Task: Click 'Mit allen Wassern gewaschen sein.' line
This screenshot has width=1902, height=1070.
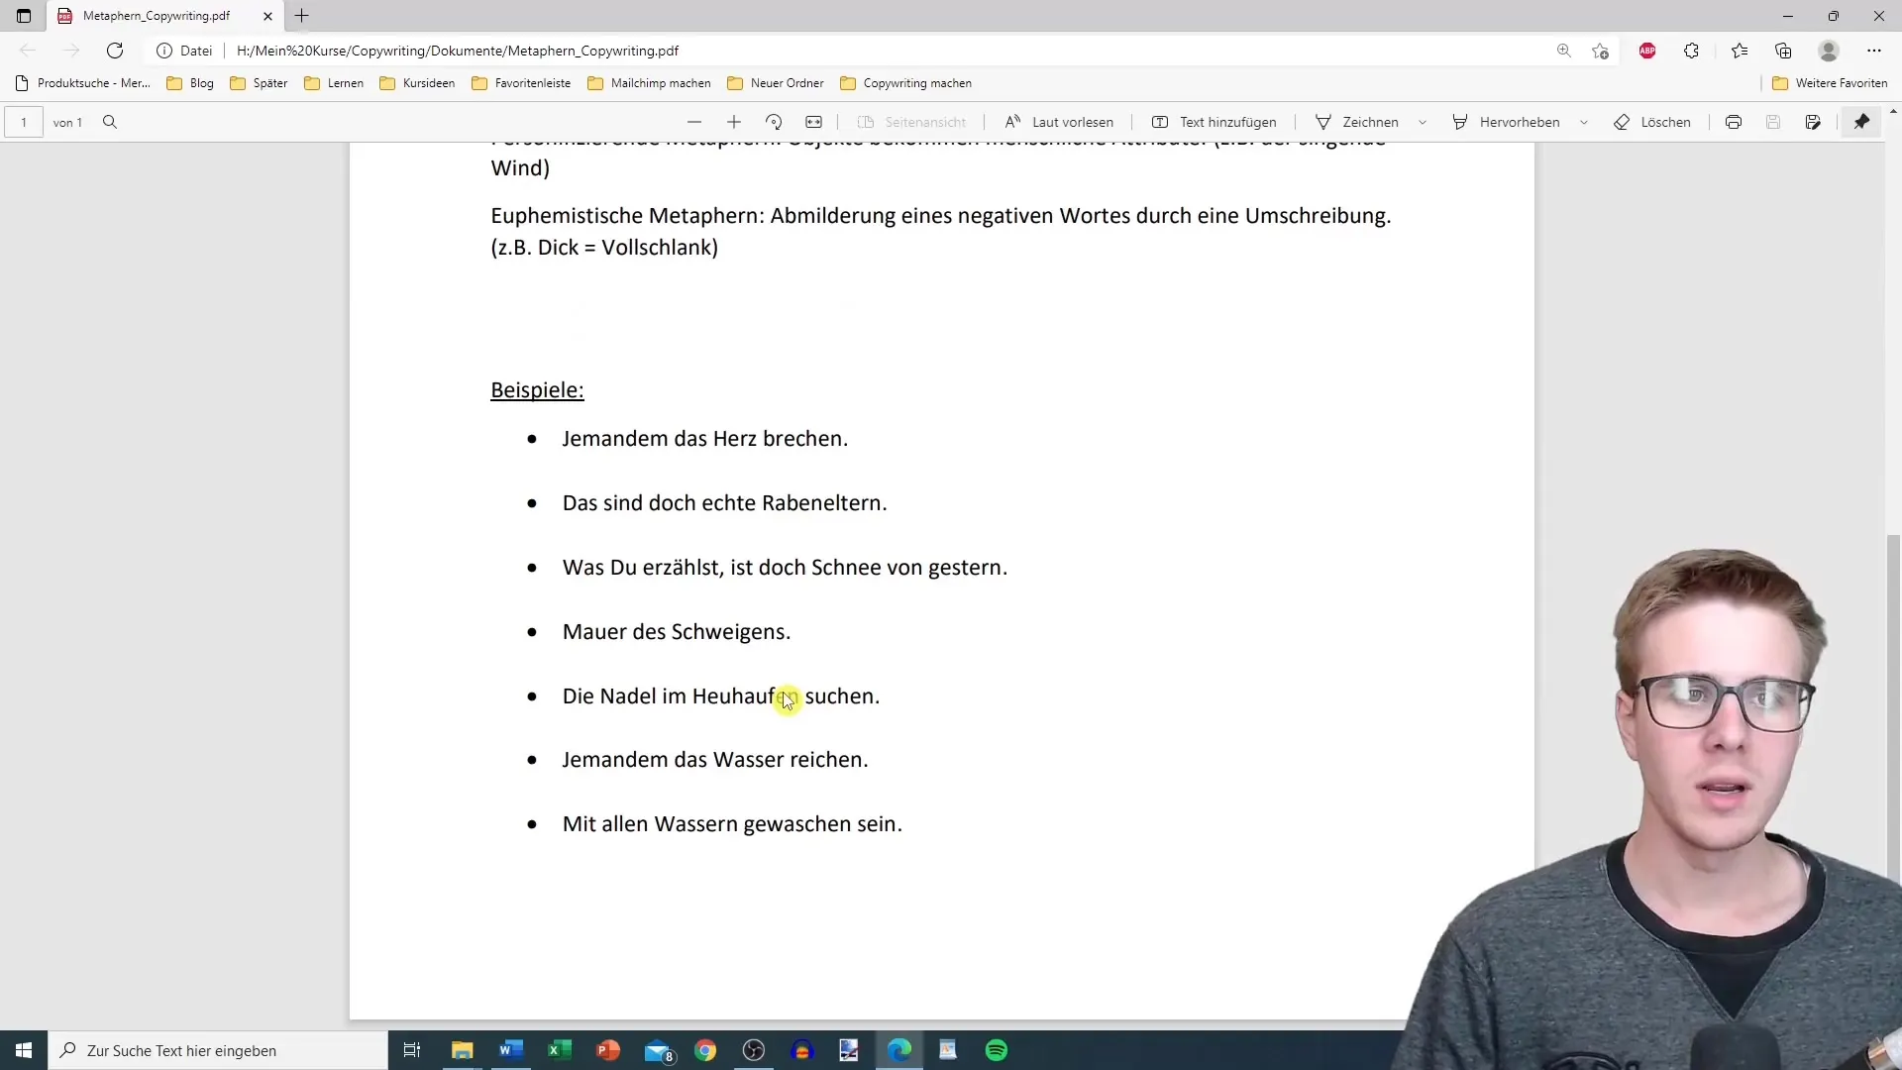Action: pos(732,824)
